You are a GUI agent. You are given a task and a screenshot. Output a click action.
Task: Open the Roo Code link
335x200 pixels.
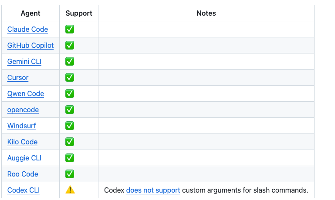tap(23, 174)
